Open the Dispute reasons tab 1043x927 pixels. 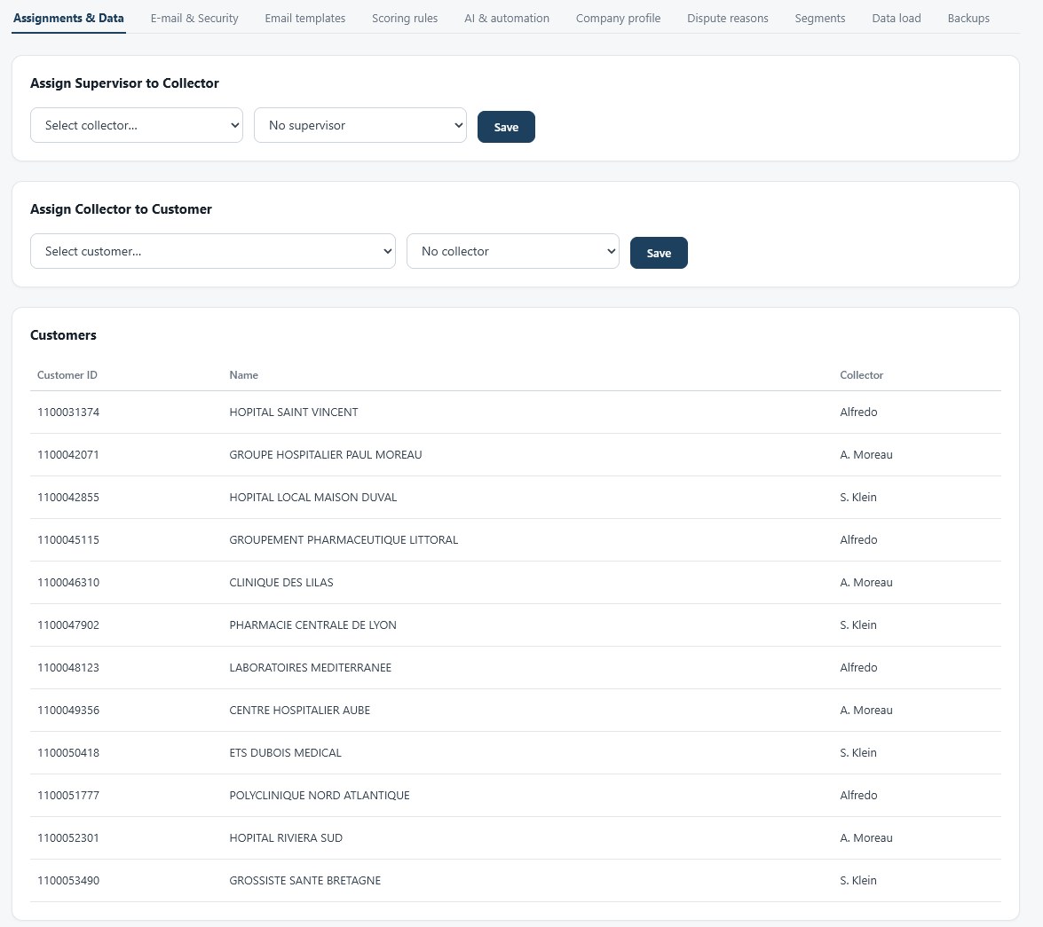[x=728, y=18]
